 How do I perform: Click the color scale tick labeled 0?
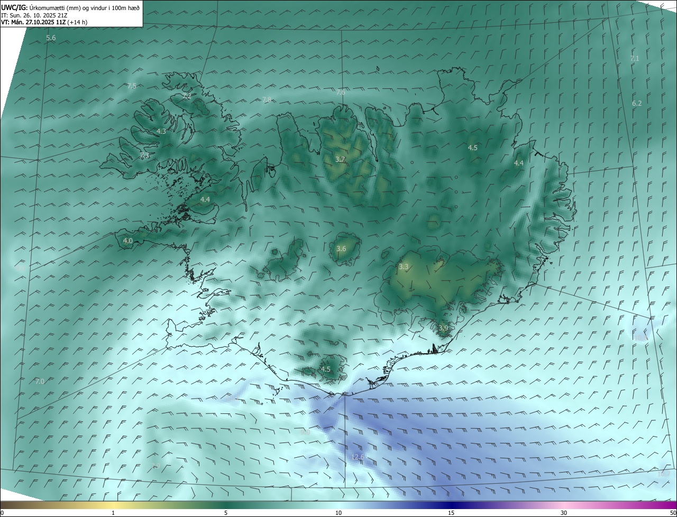(2, 513)
